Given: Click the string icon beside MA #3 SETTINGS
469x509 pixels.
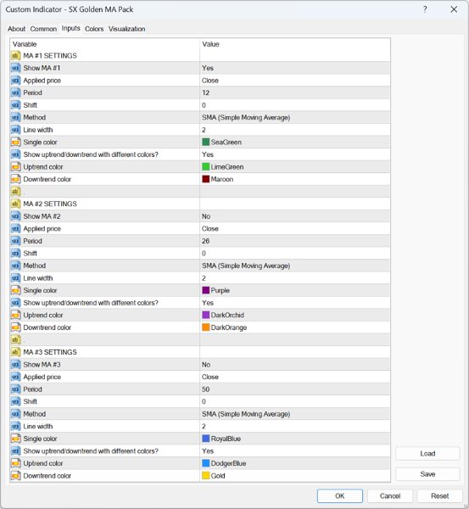Looking at the screenshot, I should pyautogui.click(x=15, y=352).
